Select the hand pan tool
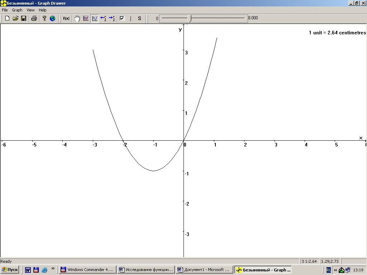Image resolution: width=367 pixels, height=275 pixels. (x=77, y=18)
